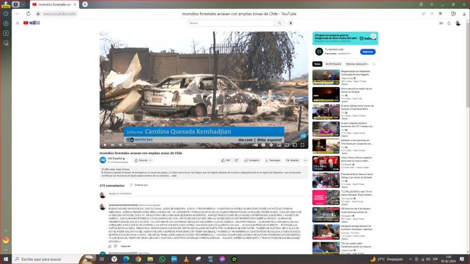Click the voice search microphone icon
The image size is (470, 264).
291,23
